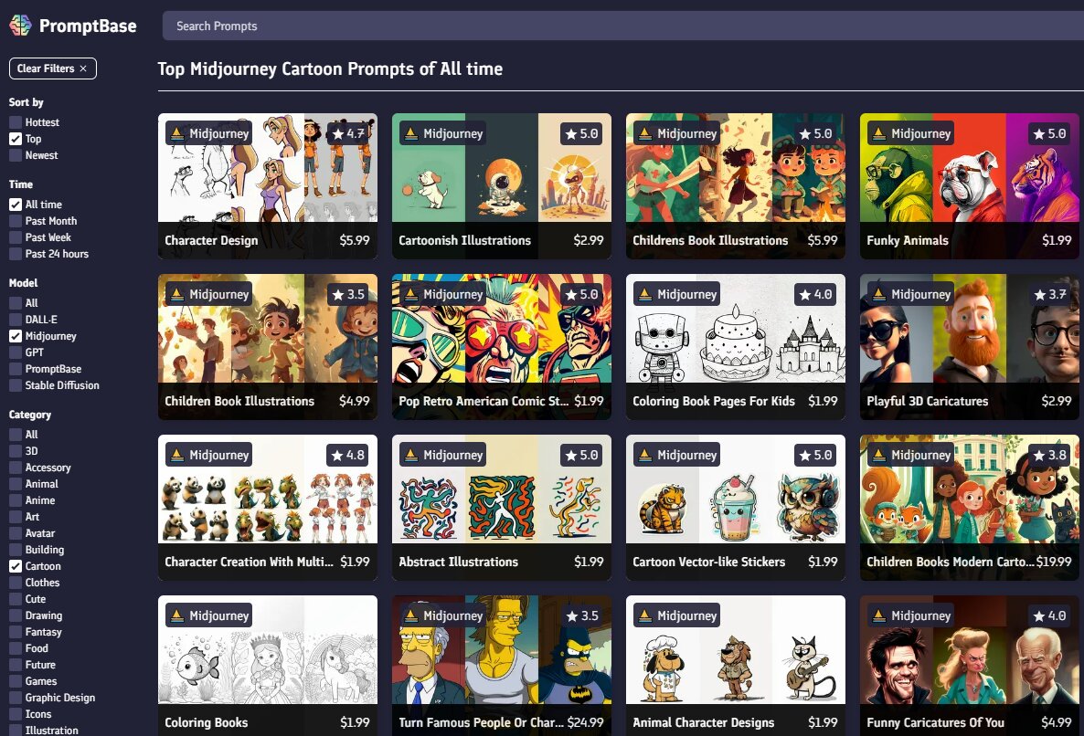This screenshot has width=1084, height=736.
Task: Check the Fantasy category checkbox
Action: tap(16, 632)
